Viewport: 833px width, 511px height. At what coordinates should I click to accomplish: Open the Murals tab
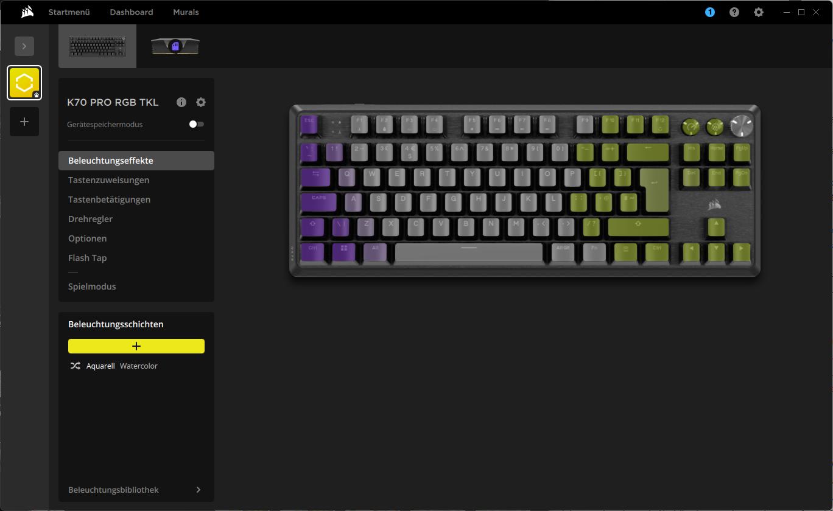[186, 12]
